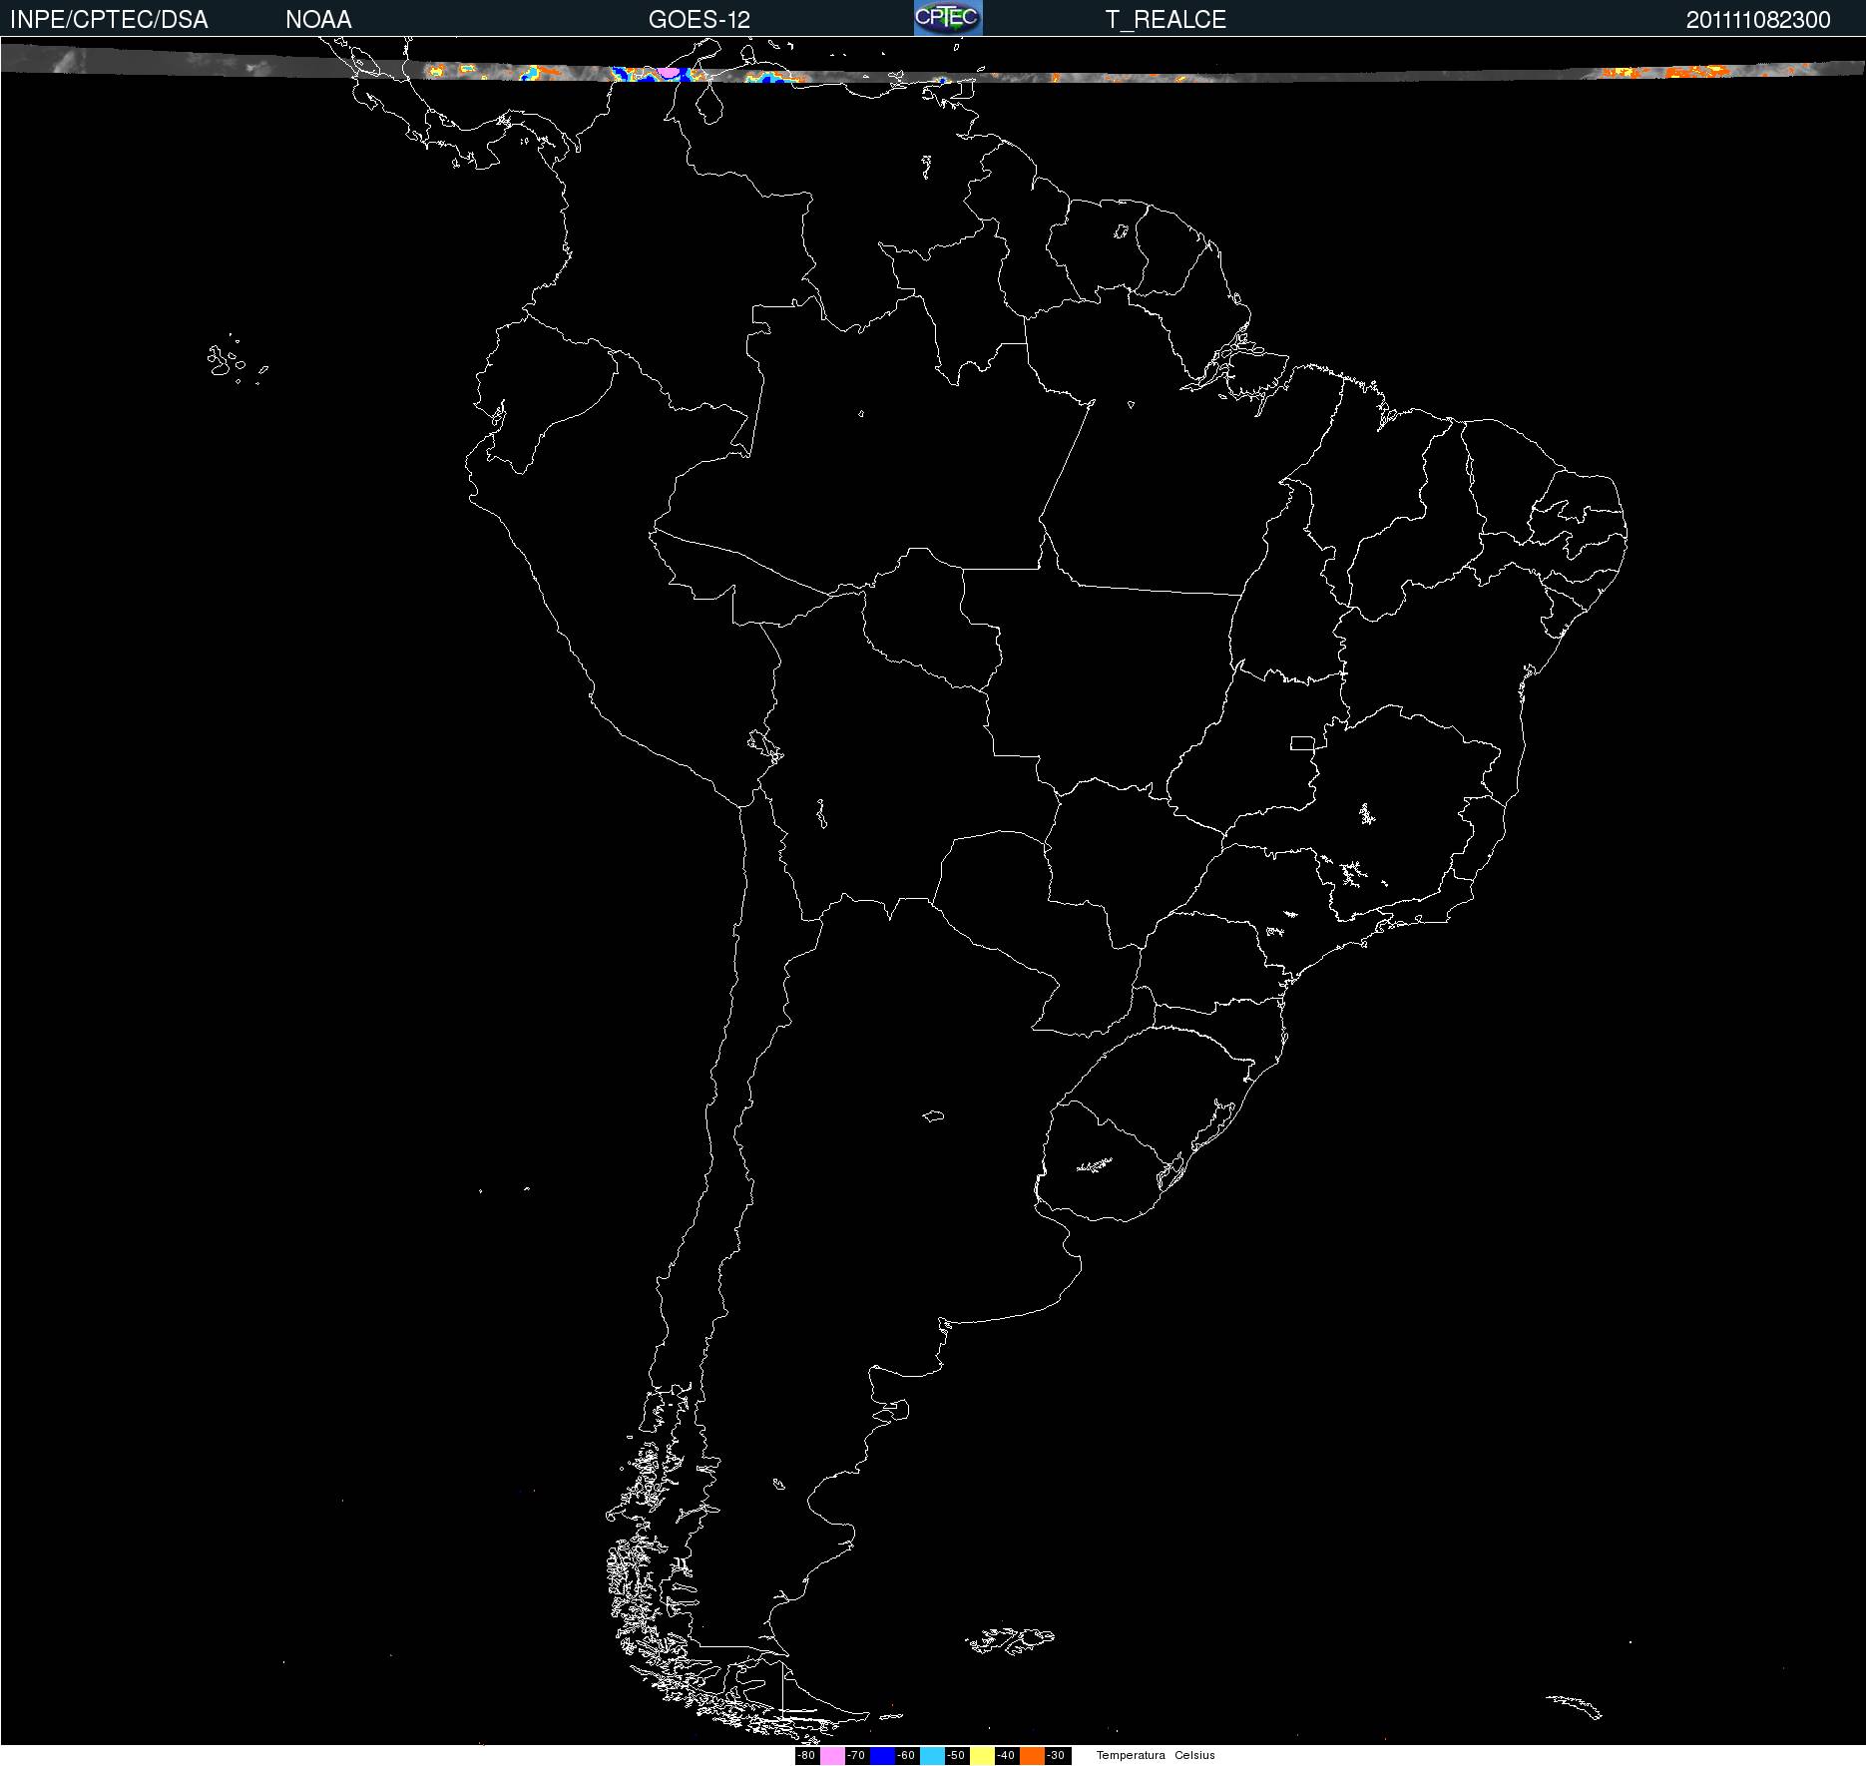
Task: Click the -30 legend value
Action: [1056, 1756]
